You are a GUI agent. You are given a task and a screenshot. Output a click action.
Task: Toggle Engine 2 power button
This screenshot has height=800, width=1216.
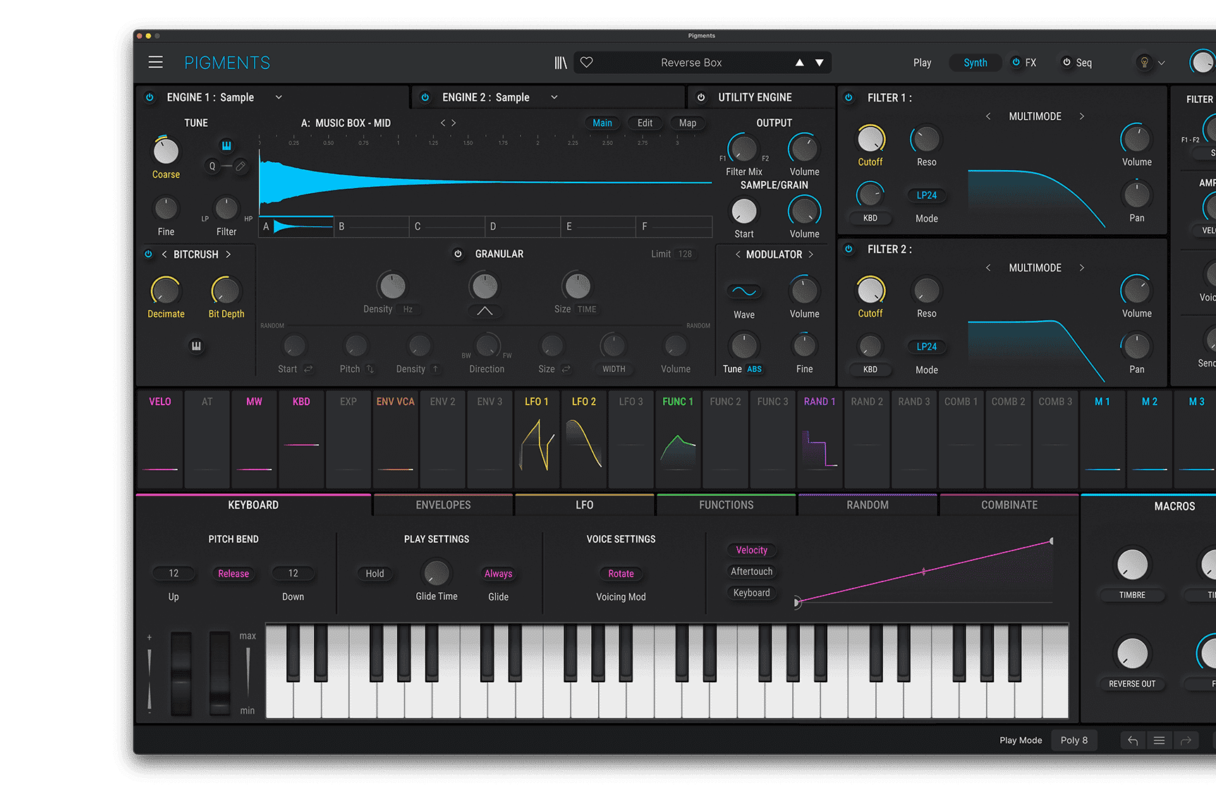425,97
